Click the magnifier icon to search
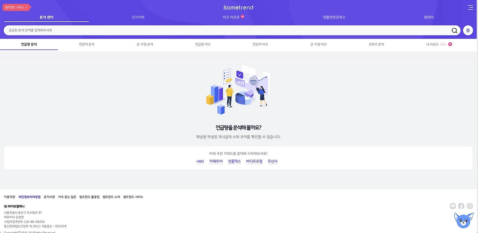The width and height of the screenshot is (478, 233). [454, 30]
